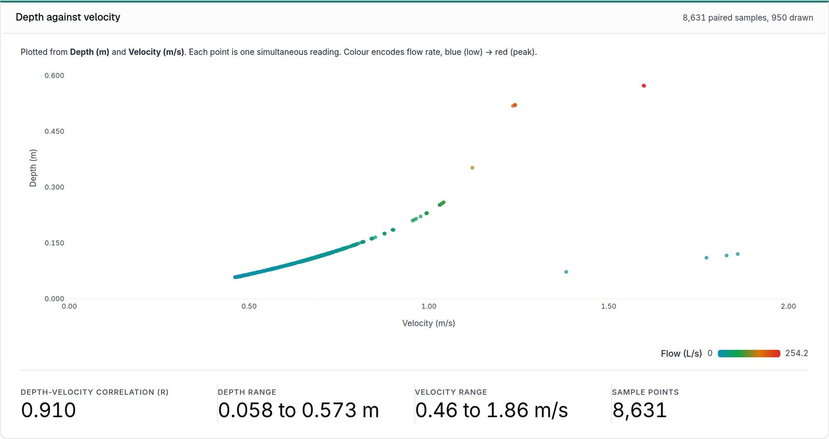829x439 pixels.
Task: Click the "DEPTH-VELOCITY CORRELATION (R)" label
Action: point(95,392)
